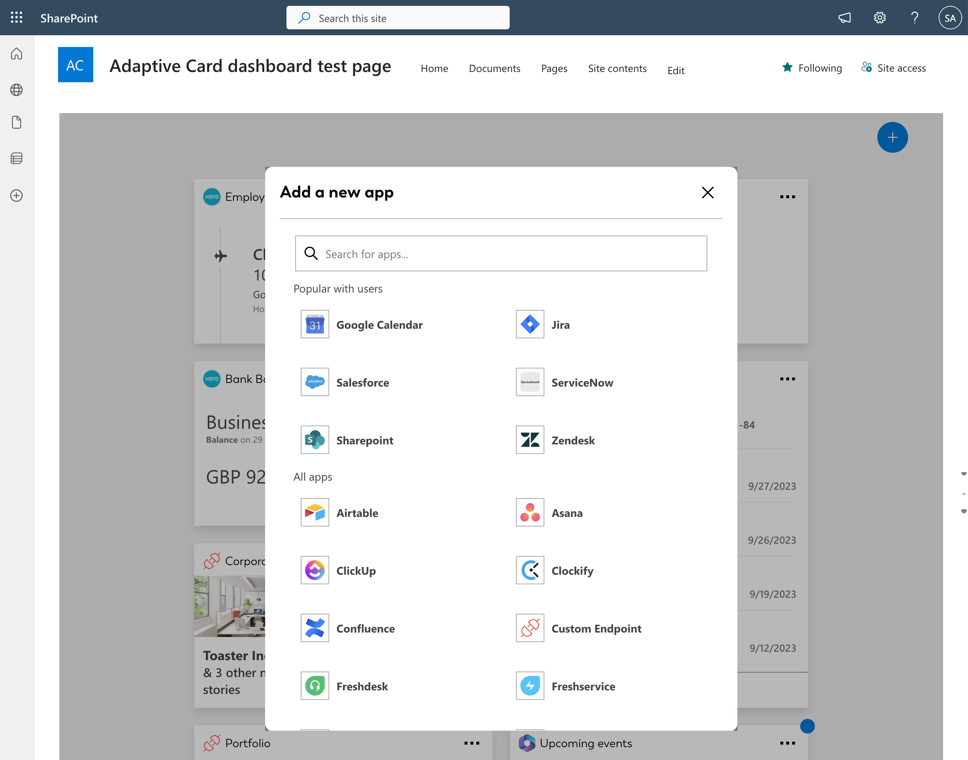
Task: Click the 9/27/2023 date entry
Action: tap(772, 486)
